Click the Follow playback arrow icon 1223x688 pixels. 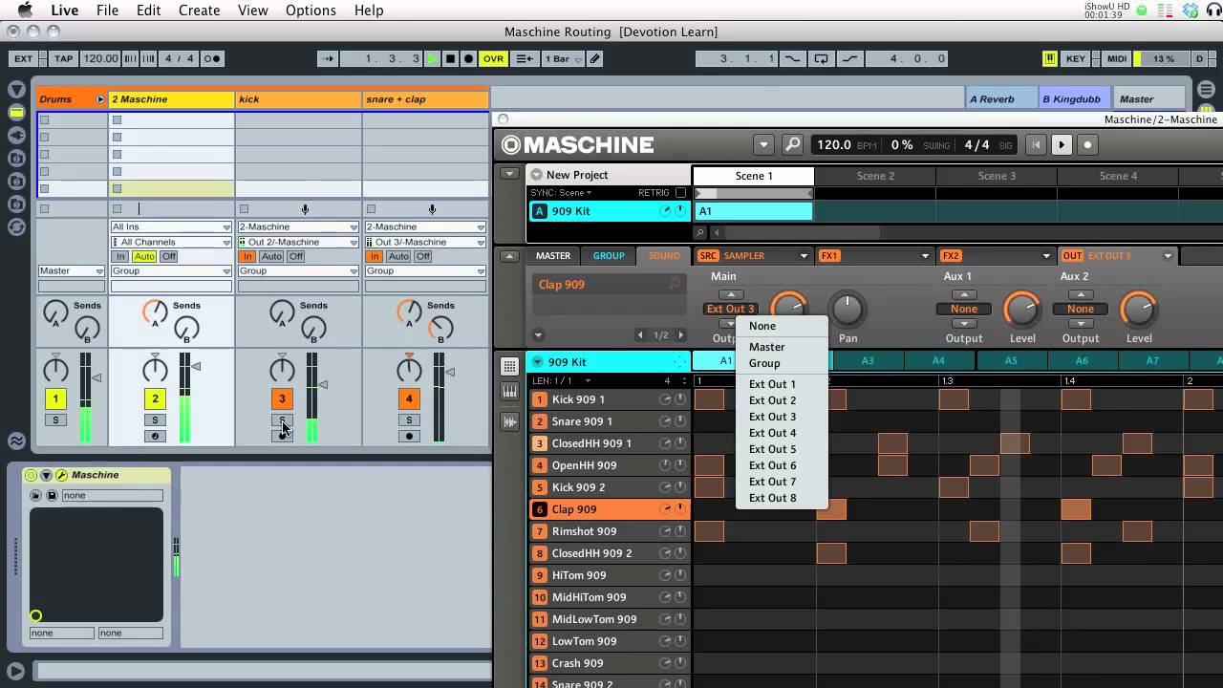tap(328, 59)
